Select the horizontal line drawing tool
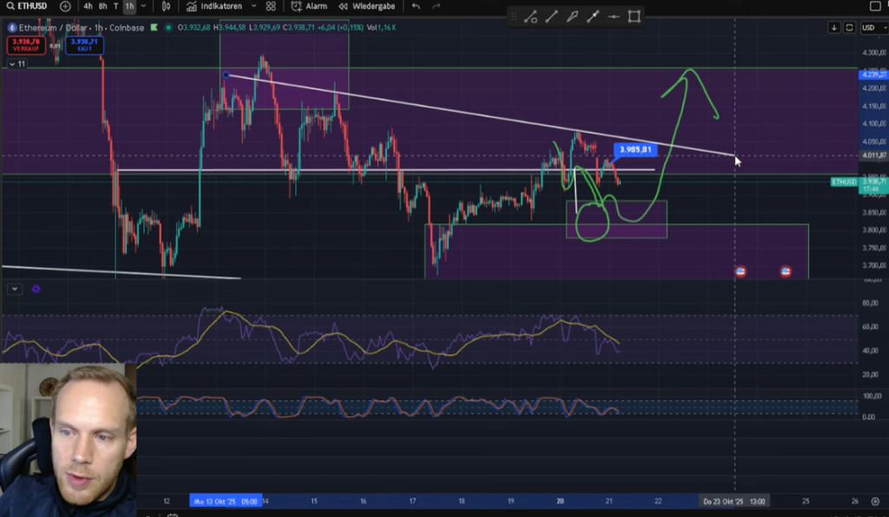The width and height of the screenshot is (889, 517). point(615,16)
